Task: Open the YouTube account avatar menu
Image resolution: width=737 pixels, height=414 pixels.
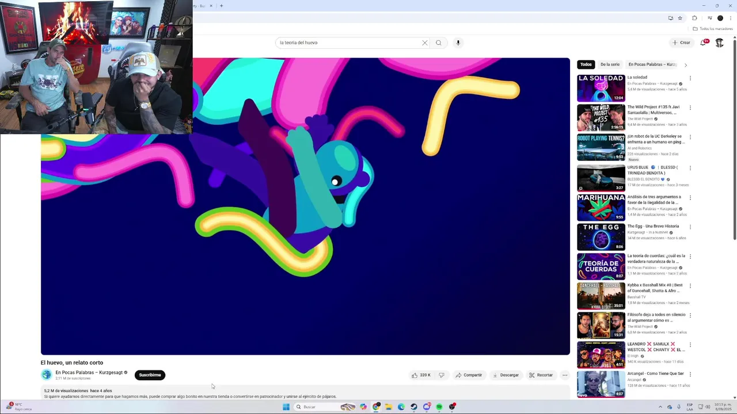Action: click(719, 43)
